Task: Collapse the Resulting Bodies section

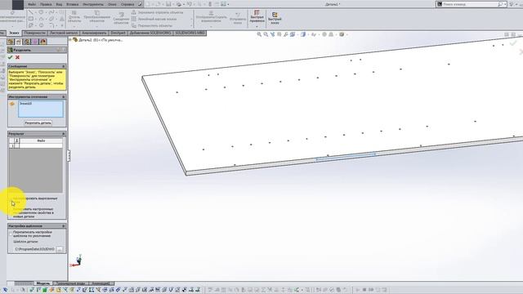Action: 64,134
